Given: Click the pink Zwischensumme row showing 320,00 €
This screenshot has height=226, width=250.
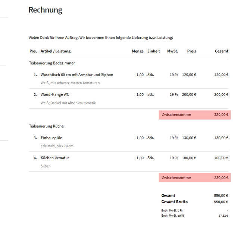Looking at the screenshot, I should pos(195,114).
